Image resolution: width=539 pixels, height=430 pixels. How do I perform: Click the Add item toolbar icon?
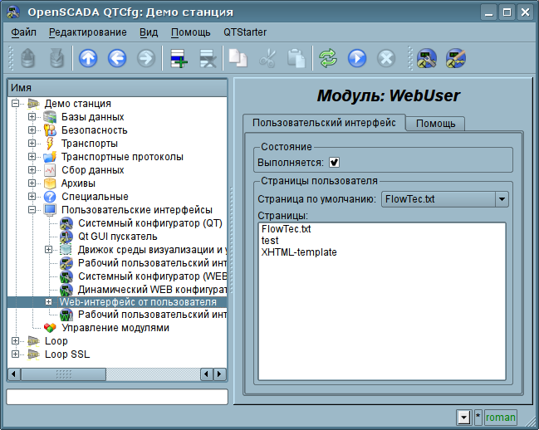pyautogui.click(x=177, y=58)
